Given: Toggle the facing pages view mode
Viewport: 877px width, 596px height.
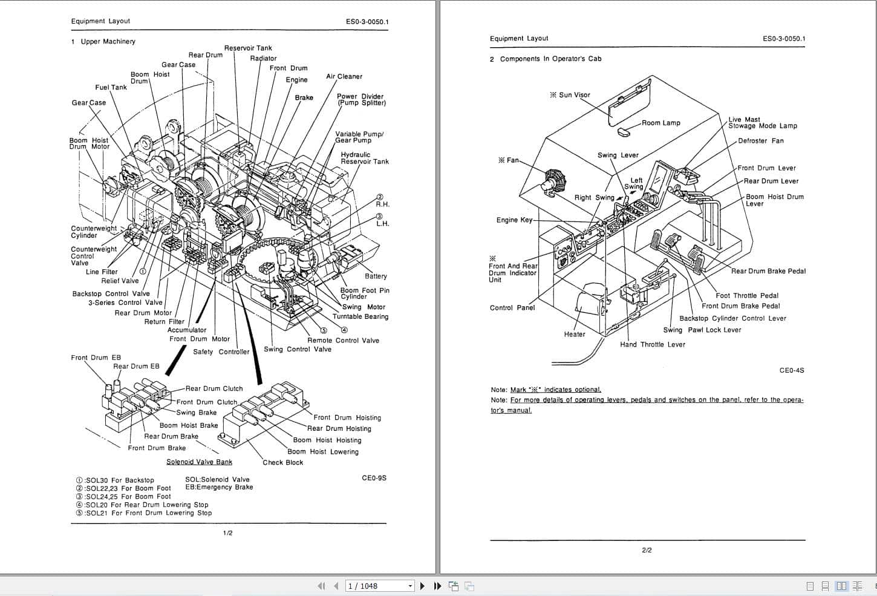Looking at the screenshot, I should (842, 586).
